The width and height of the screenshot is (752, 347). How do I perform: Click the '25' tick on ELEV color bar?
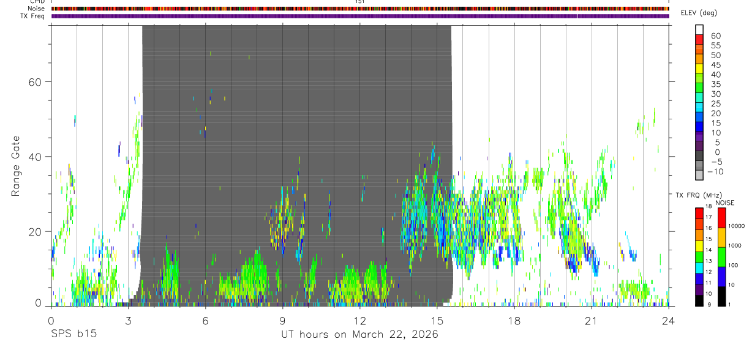pyautogui.click(x=716, y=104)
